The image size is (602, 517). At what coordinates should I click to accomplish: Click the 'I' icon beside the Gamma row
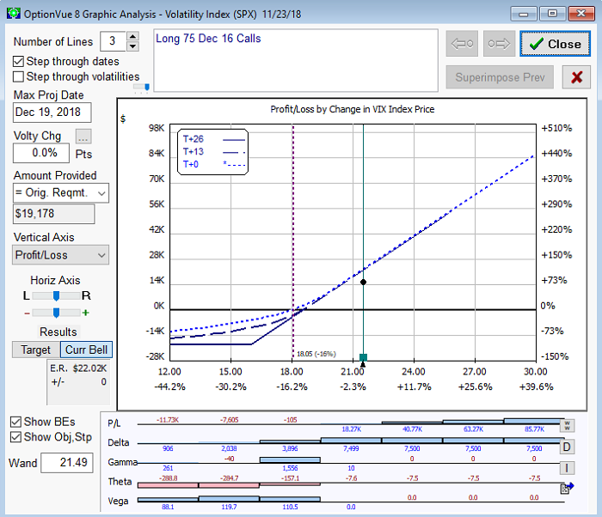click(x=567, y=467)
